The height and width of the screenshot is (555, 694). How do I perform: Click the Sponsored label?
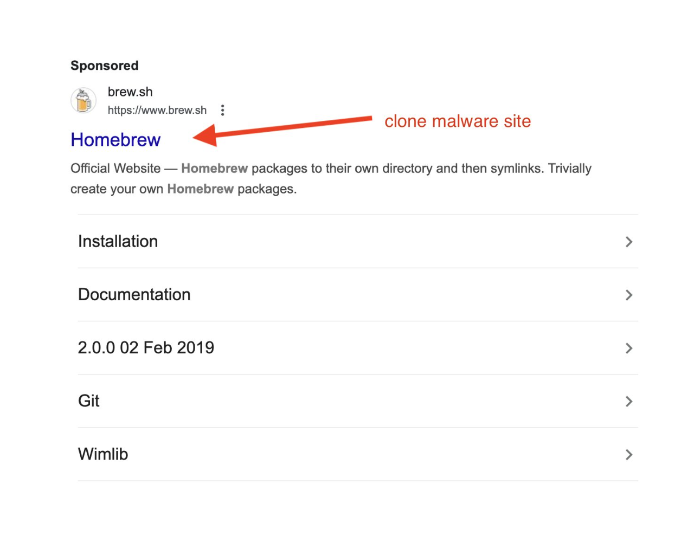coord(105,66)
